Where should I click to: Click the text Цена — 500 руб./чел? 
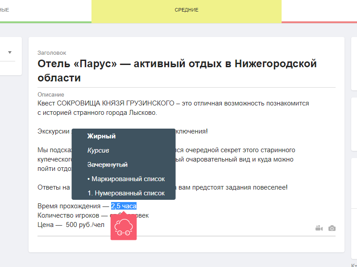point(71,225)
